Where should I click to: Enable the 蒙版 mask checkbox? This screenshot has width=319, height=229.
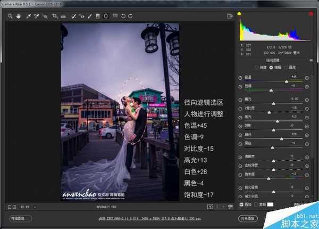(256, 204)
